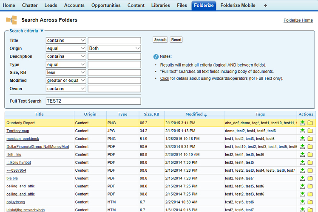The width and height of the screenshot is (318, 212).
Task: Open folder for mexican_cookbook row
Action: click(x=310, y=139)
